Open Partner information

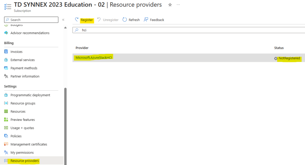[25, 76]
